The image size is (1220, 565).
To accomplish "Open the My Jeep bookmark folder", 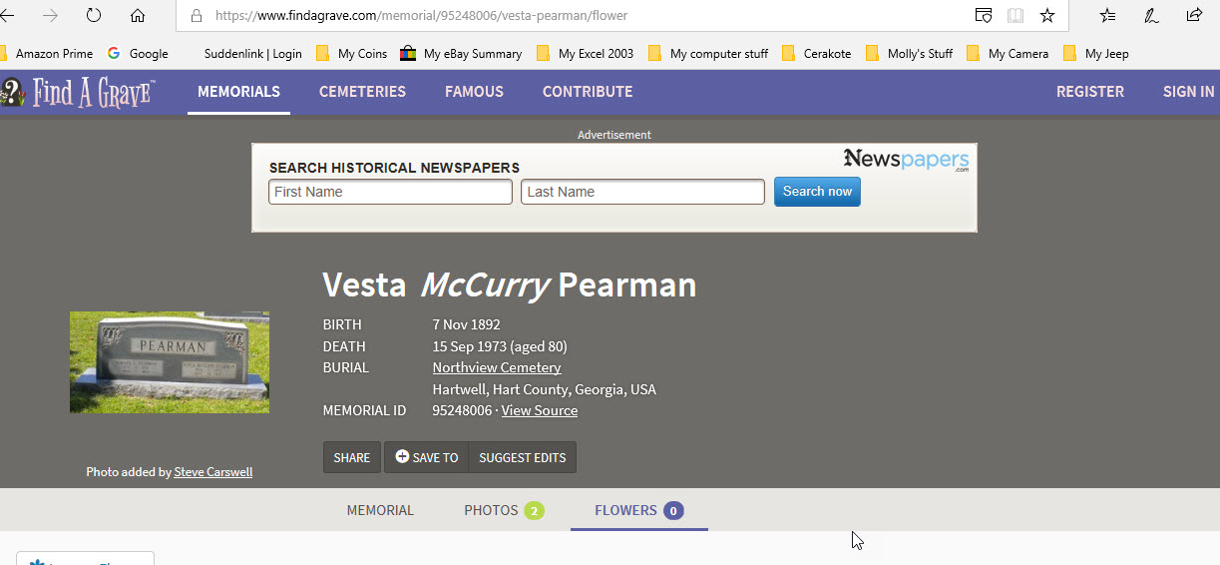I will (x=1096, y=54).
